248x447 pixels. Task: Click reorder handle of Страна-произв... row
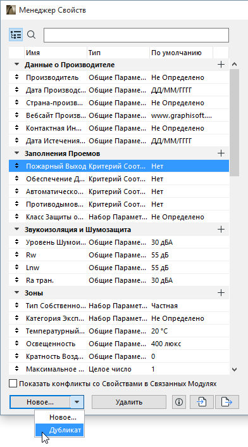click(17, 103)
